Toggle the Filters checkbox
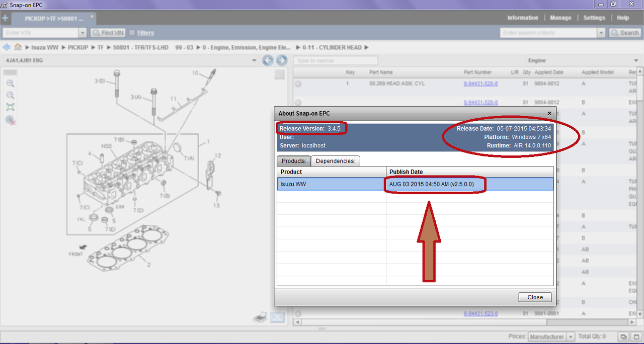 pos(132,33)
